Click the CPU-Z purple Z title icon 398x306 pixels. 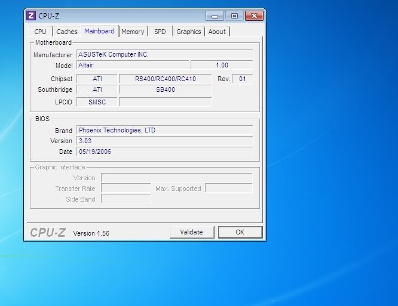click(31, 16)
